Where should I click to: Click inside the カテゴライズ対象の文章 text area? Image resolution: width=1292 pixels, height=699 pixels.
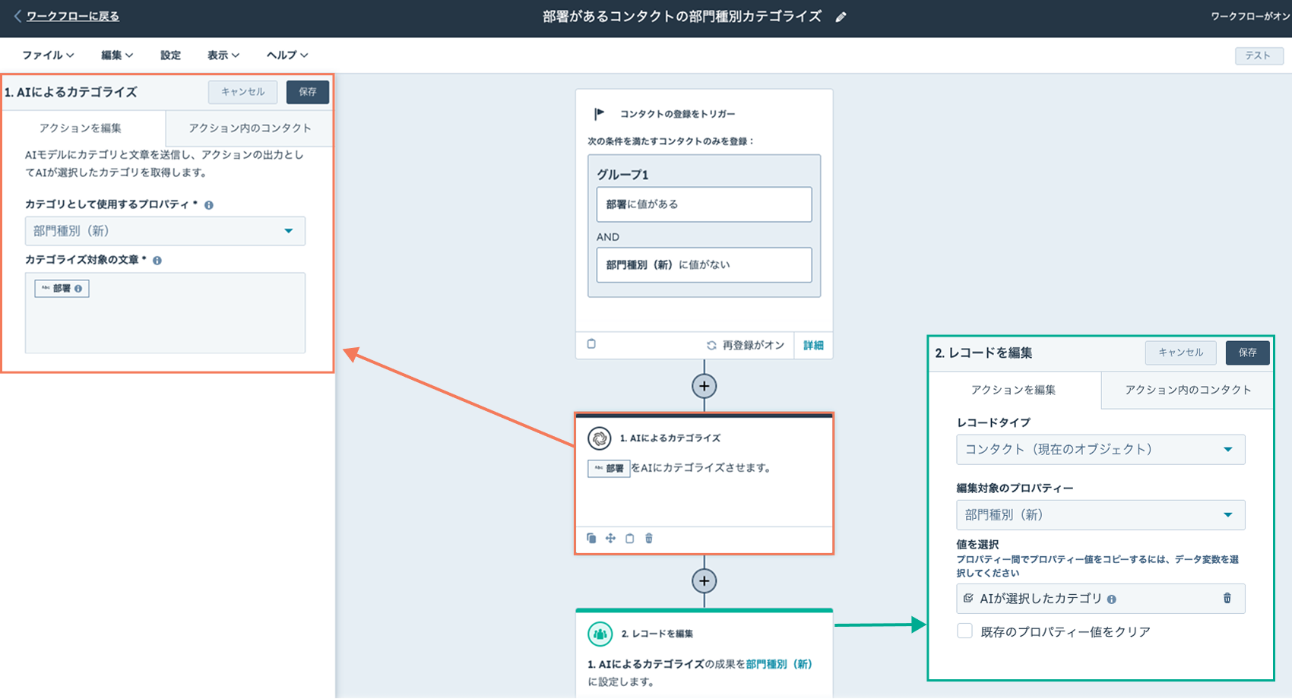(165, 323)
